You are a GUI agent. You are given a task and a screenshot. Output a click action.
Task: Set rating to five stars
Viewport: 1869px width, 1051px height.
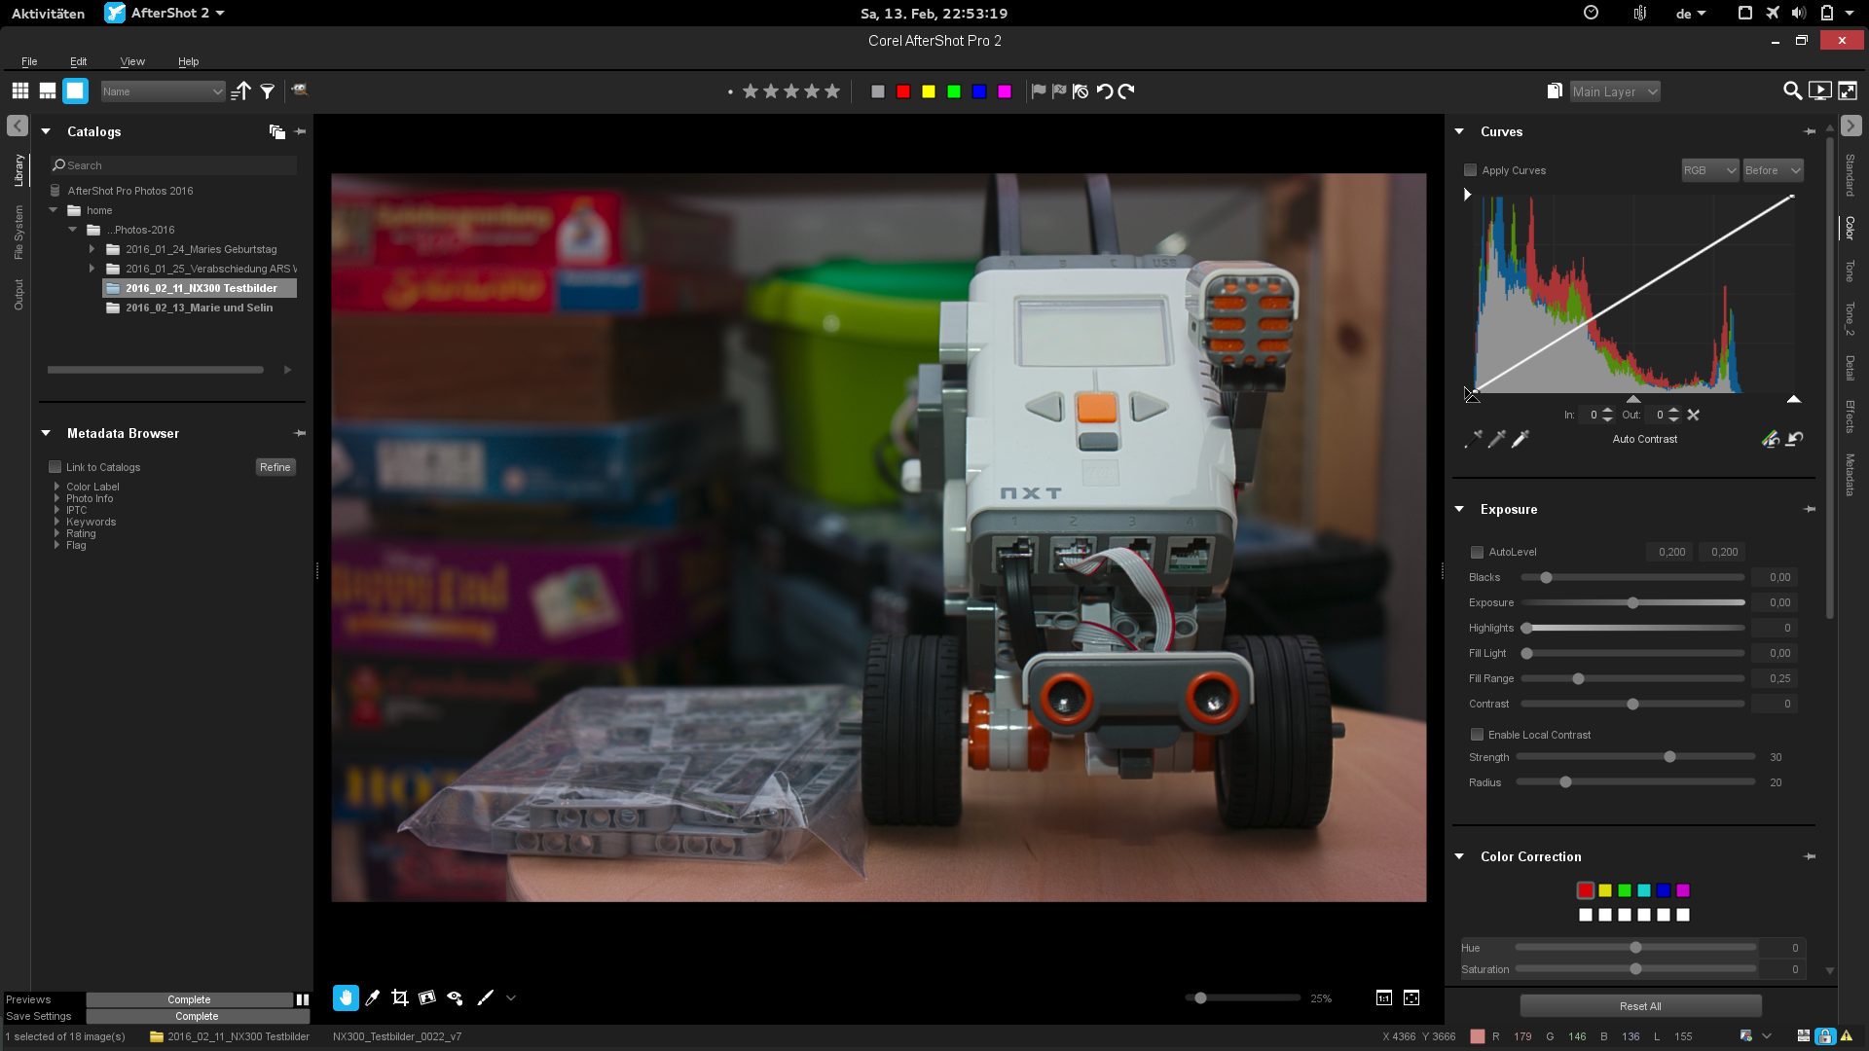pos(832,91)
